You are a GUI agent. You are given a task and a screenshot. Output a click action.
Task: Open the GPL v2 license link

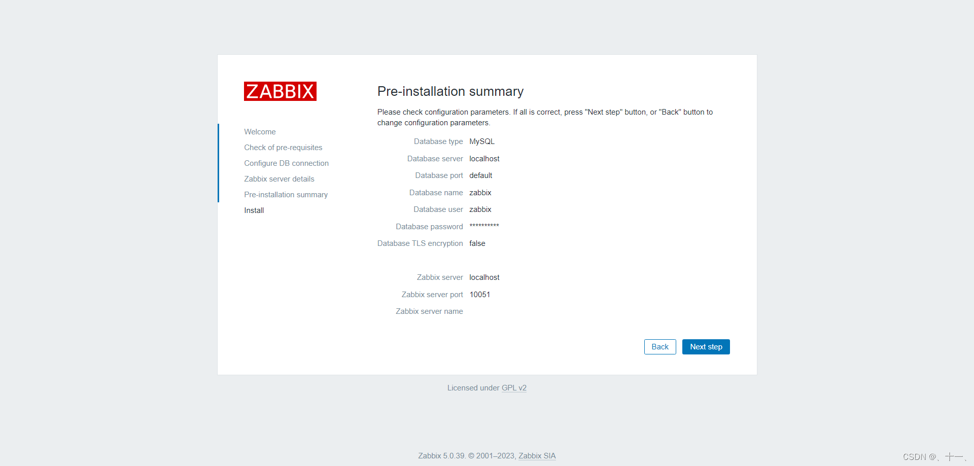[514, 388]
